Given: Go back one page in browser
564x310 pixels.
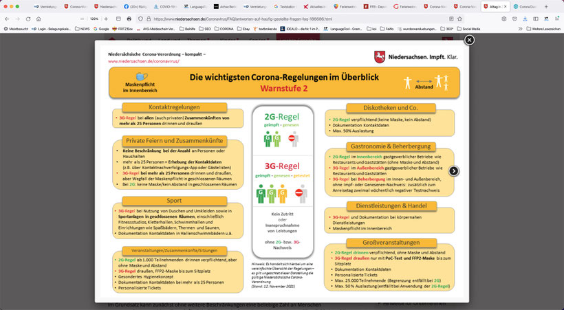Looking at the screenshot, I should point(7,19).
